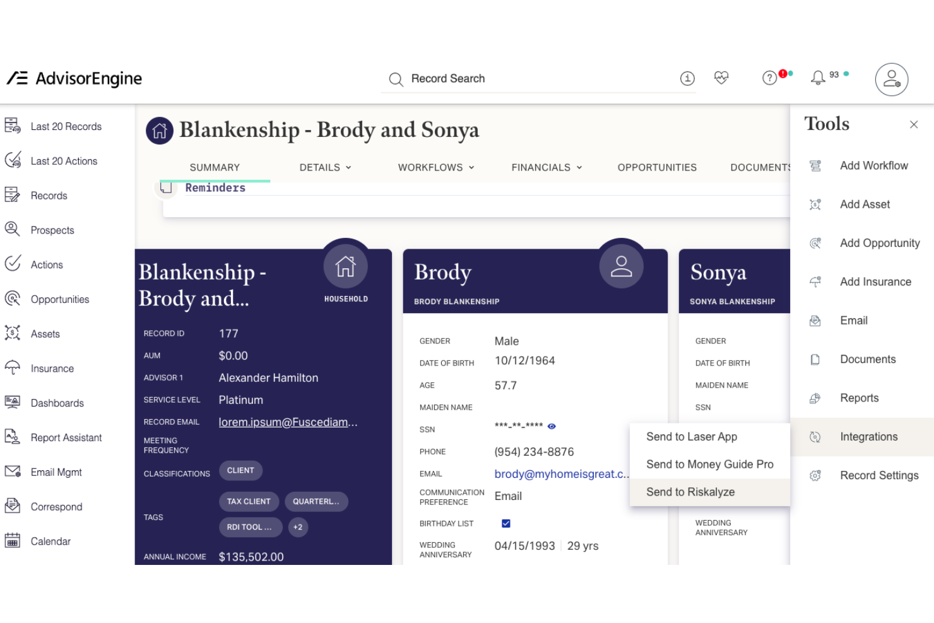Image resolution: width=934 pixels, height=623 pixels.
Task: Click the household home icon beside title
Action: [160, 131]
